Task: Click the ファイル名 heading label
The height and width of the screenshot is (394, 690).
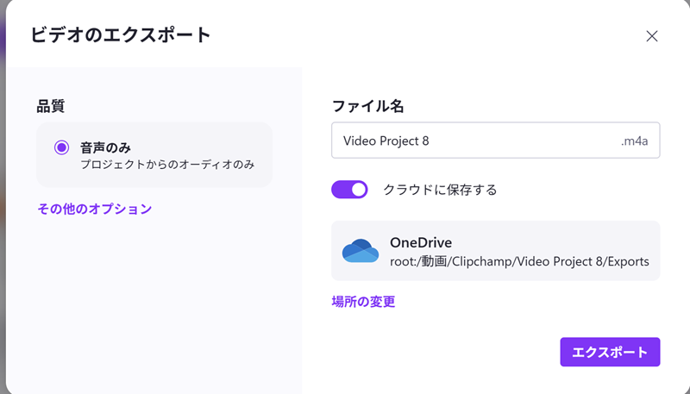Action: [x=368, y=106]
